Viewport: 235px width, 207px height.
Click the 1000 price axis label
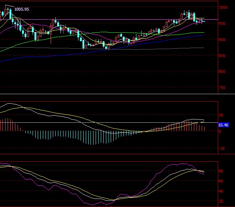point(223,7)
